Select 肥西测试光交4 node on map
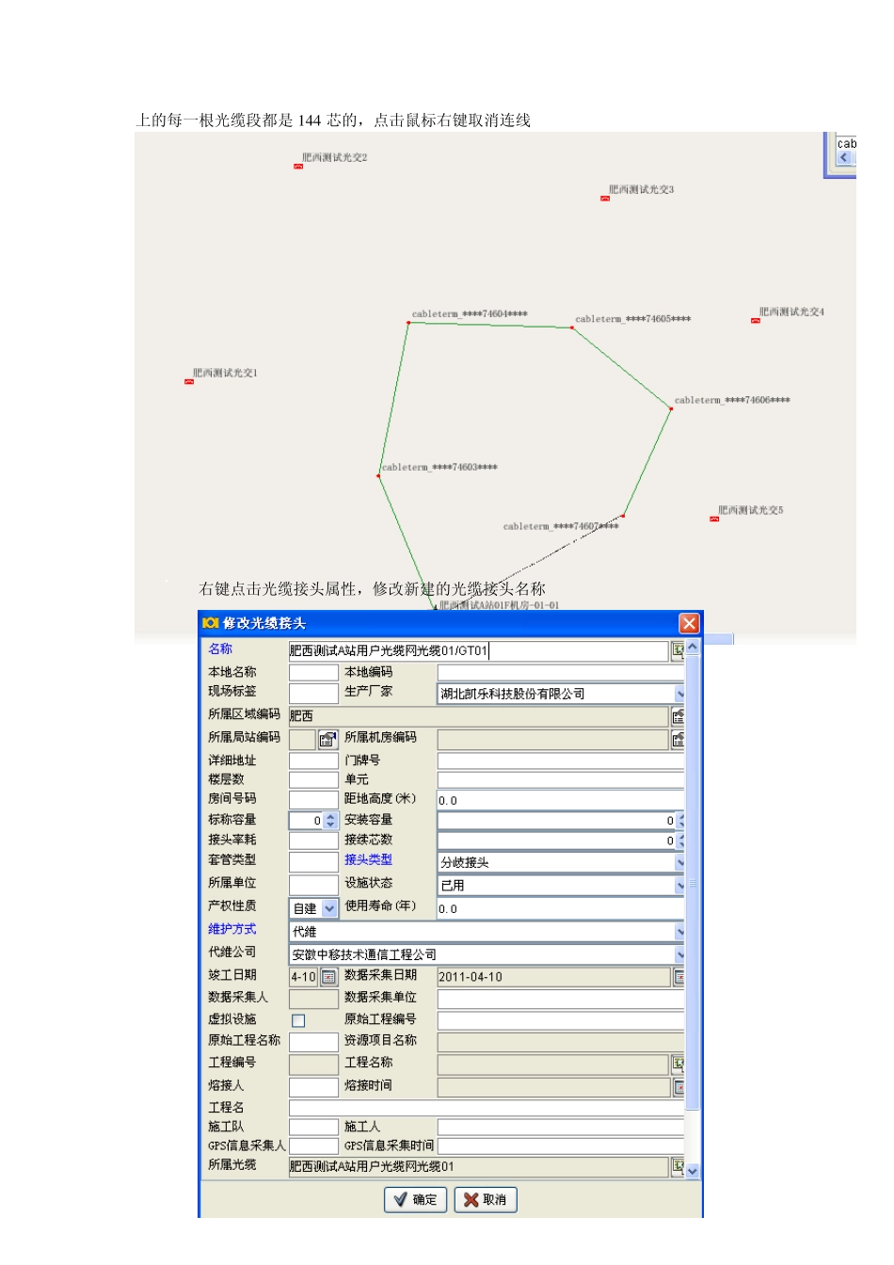 [x=756, y=321]
